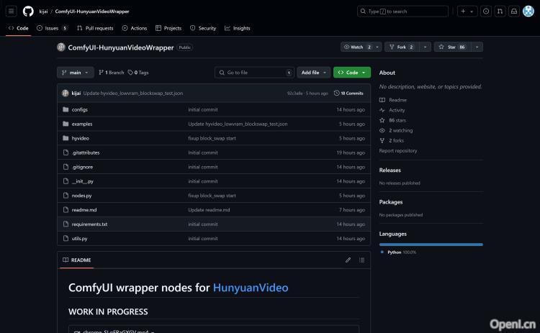
Task: Focus the Go to file input
Action: [254, 73]
